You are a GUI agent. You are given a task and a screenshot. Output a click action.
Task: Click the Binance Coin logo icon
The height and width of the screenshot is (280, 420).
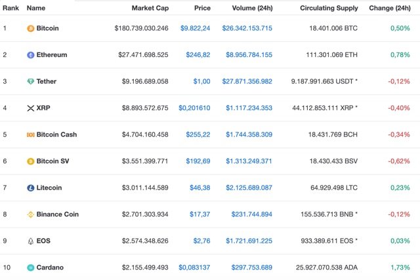[x=30, y=214]
